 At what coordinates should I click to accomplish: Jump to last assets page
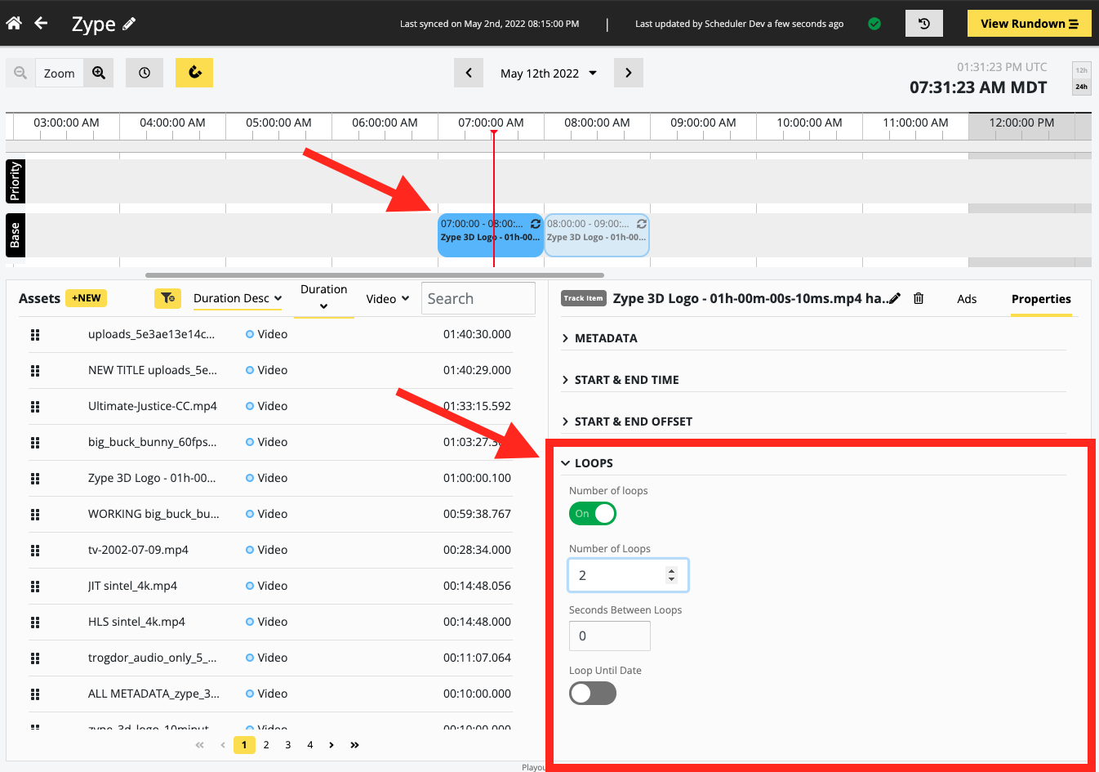pyautogui.click(x=354, y=745)
